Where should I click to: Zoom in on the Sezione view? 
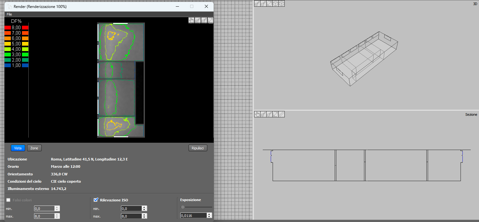click(263, 114)
